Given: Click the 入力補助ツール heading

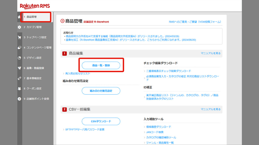Looking at the screenshot, I should (x=154, y=119).
